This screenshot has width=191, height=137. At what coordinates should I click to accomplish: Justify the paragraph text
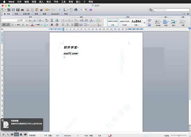click(x=76, y=25)
